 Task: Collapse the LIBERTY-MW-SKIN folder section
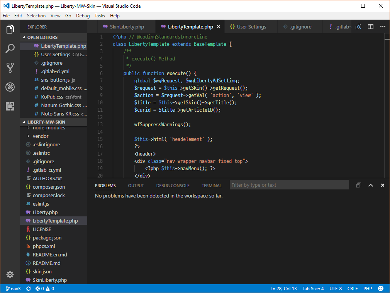point(53,122)
